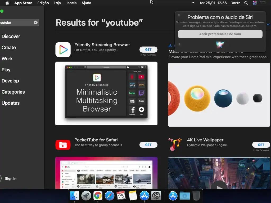Viewport: 271px width, 203px height.
Task: Open App Store icon left of System Preferences in Dock
Action: [x=144, y=196]
